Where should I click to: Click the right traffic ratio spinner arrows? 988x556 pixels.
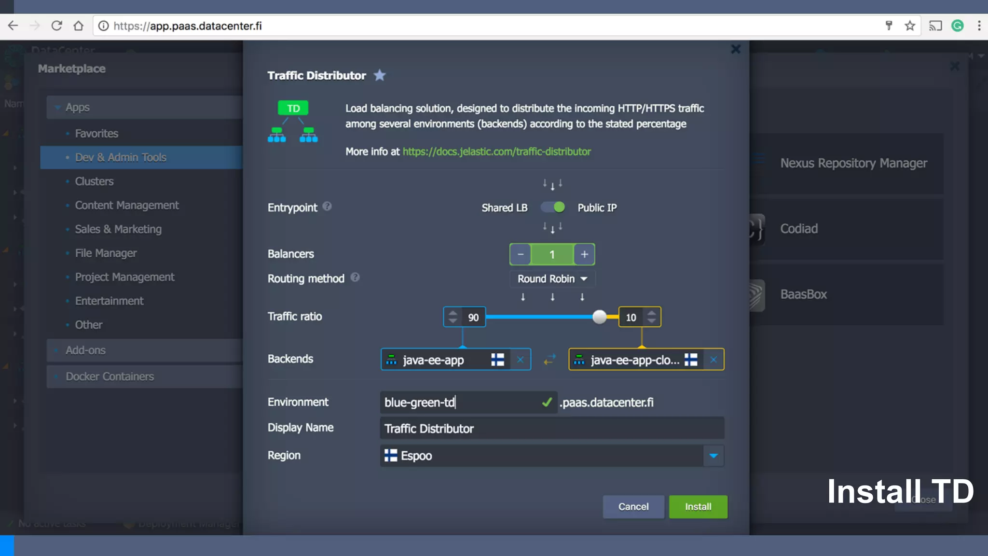[x=652, y=317]
